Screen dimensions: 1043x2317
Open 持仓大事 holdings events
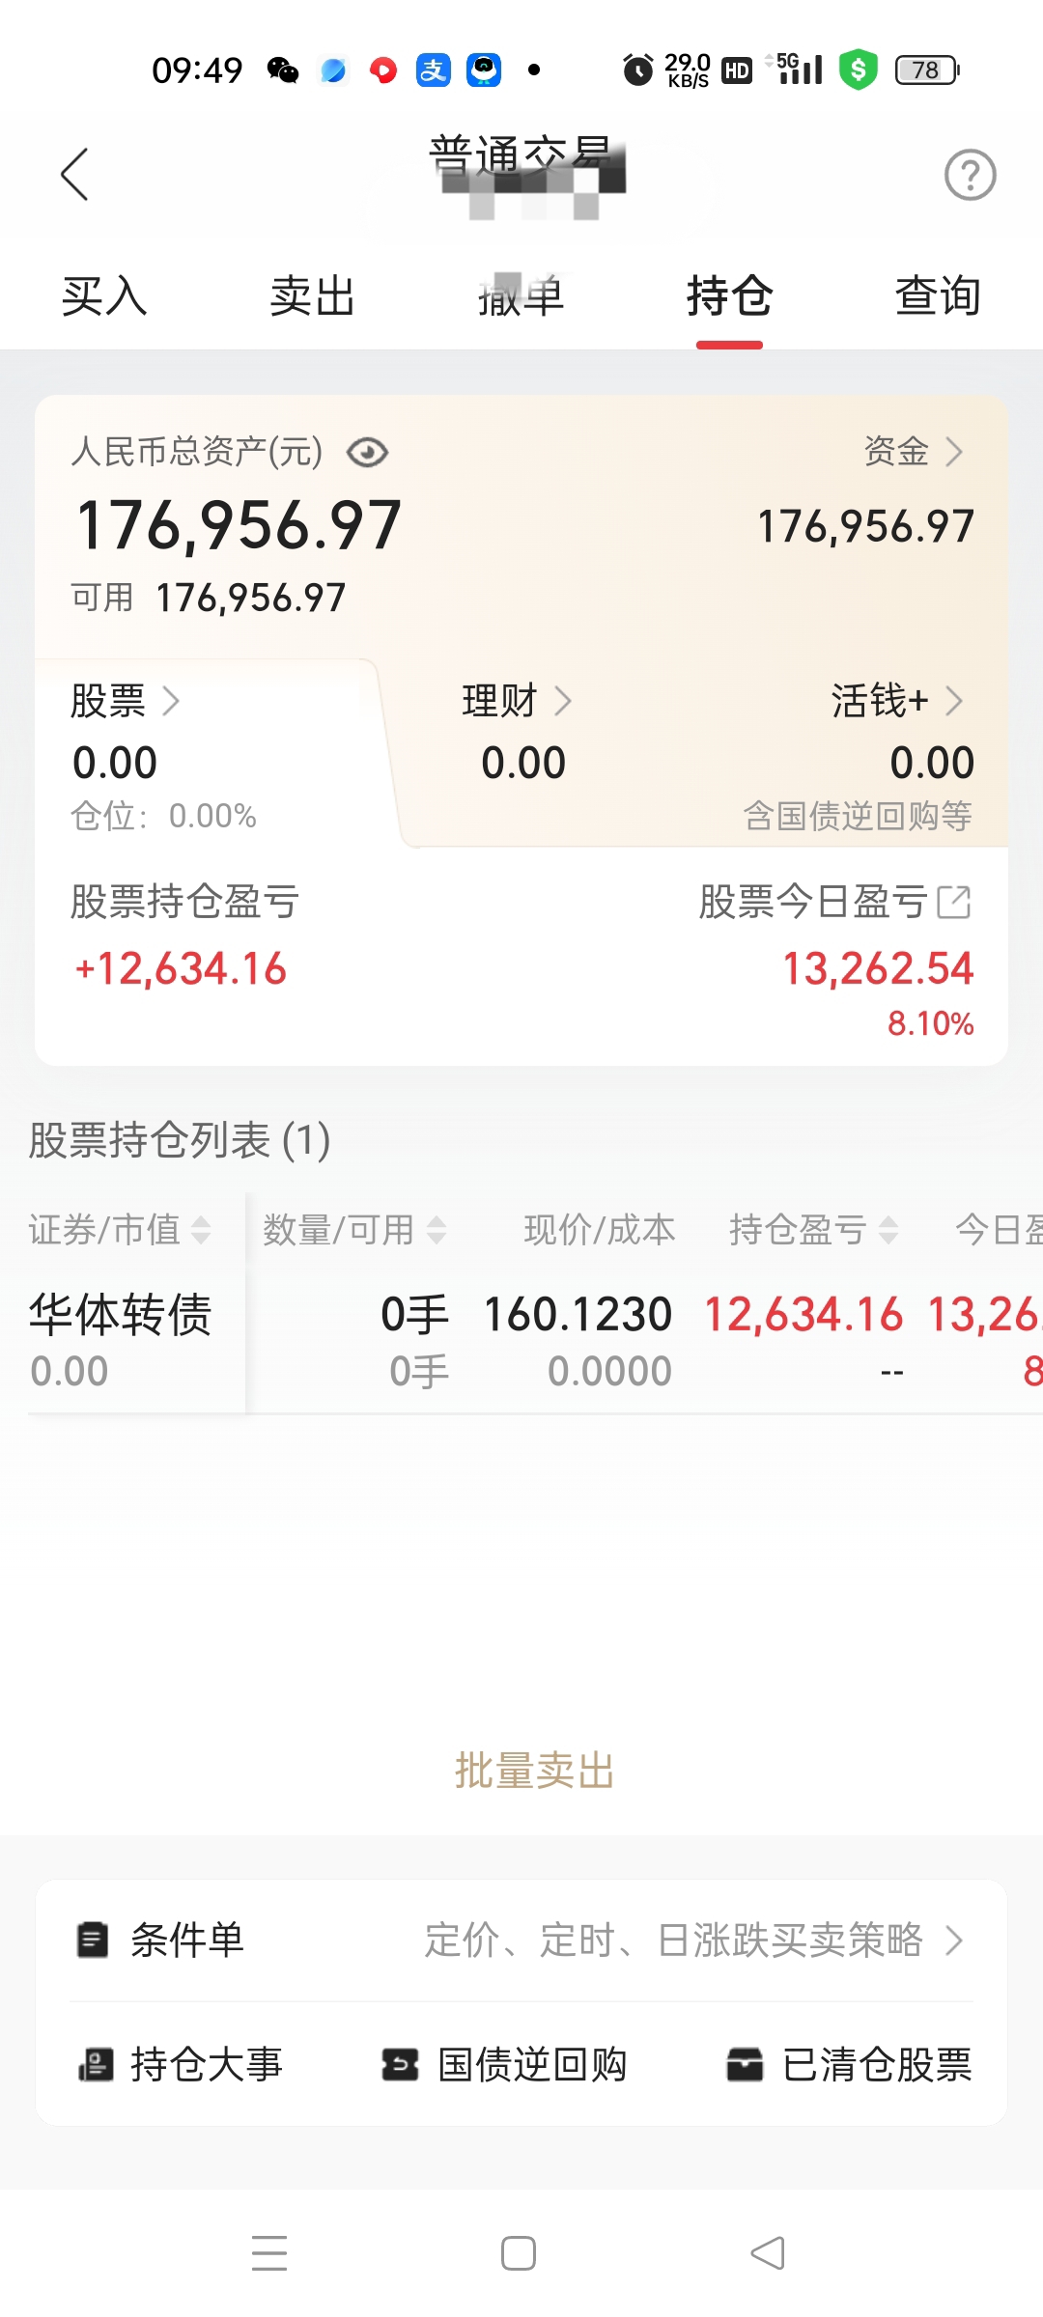(x=182, y=2065)
